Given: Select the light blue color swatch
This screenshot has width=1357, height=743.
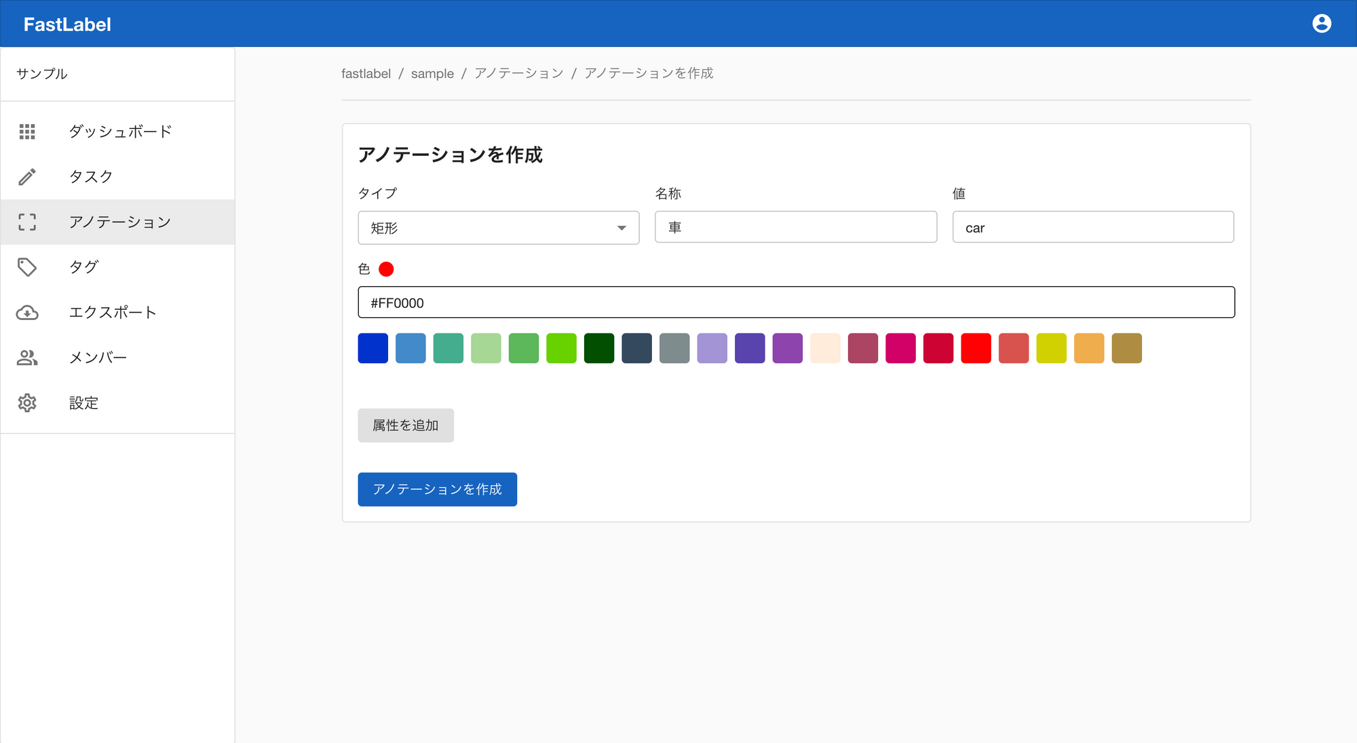Looking at the screenshot, I should pyautogui.click(x=410, y=348).
